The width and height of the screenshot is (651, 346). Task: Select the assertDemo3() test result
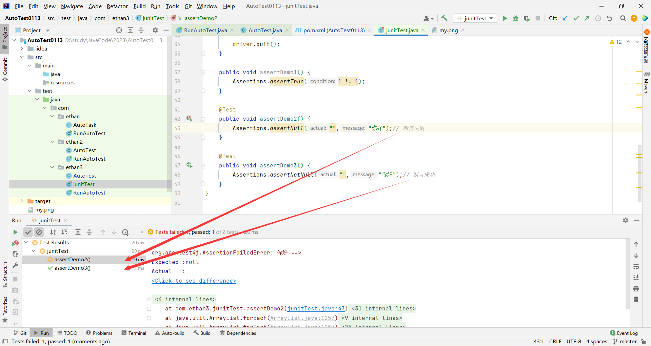(72, 268)
